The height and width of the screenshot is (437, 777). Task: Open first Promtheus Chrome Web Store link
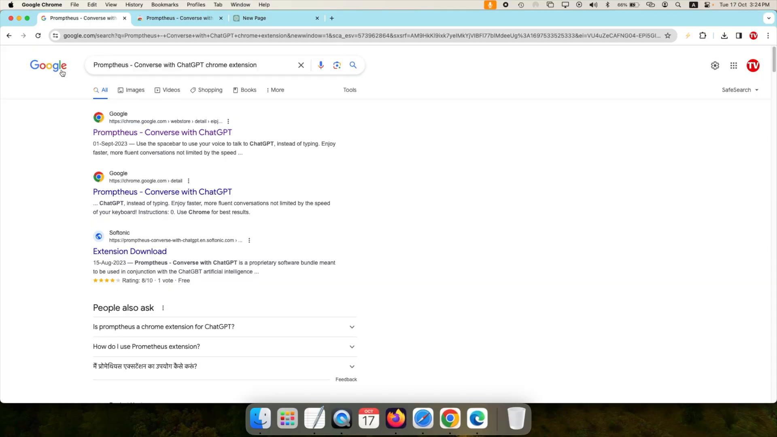[162, 132]
